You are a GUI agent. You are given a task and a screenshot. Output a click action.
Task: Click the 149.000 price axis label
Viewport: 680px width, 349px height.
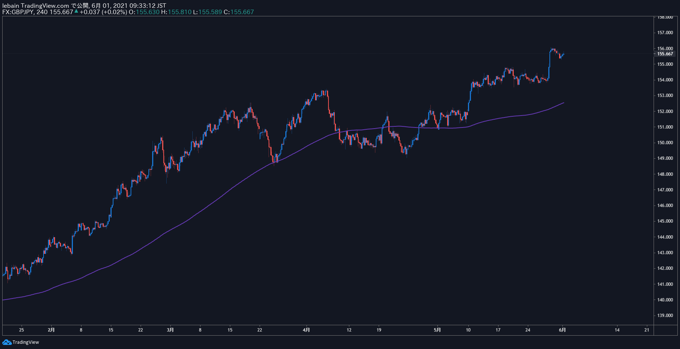click(x=665, y=158)
